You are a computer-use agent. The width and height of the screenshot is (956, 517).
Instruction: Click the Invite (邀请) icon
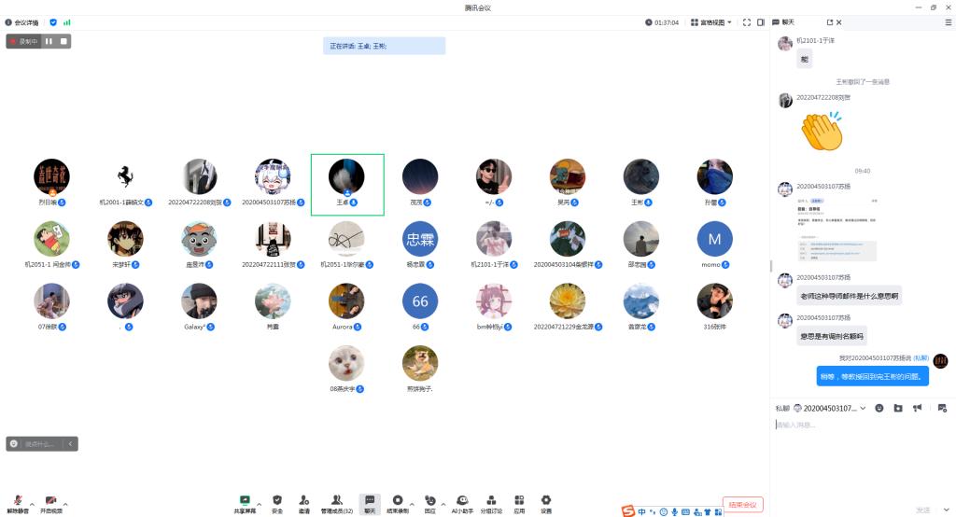click(304, 501)
